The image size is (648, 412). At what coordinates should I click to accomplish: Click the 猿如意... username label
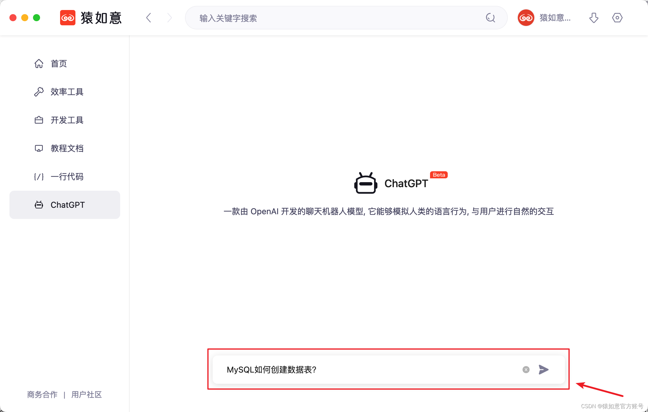[x=555, y=18]
